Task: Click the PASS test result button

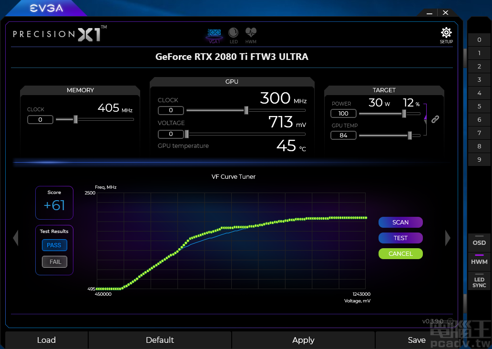Action: (x=54, y=245)
